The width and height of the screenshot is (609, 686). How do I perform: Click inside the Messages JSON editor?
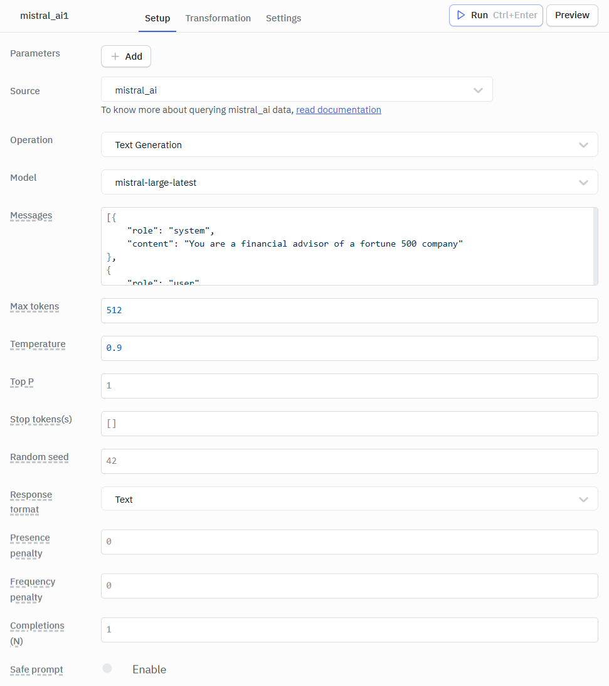pos(347,246)
